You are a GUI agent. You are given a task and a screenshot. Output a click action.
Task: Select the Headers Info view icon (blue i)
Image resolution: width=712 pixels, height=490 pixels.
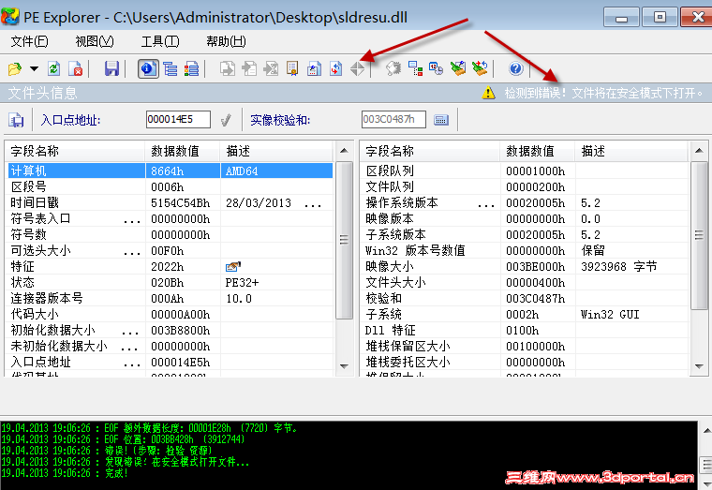[148, 69]
